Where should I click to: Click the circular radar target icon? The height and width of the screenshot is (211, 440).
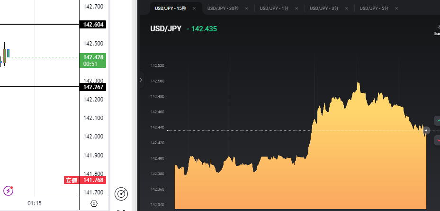[x=122, y=193]
